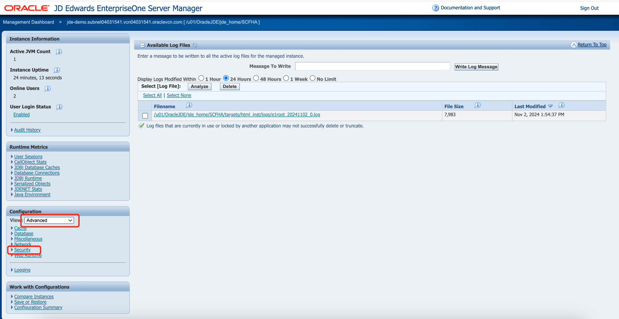
Task: Select the 24 Hours radio button
Action: [226, 78]
